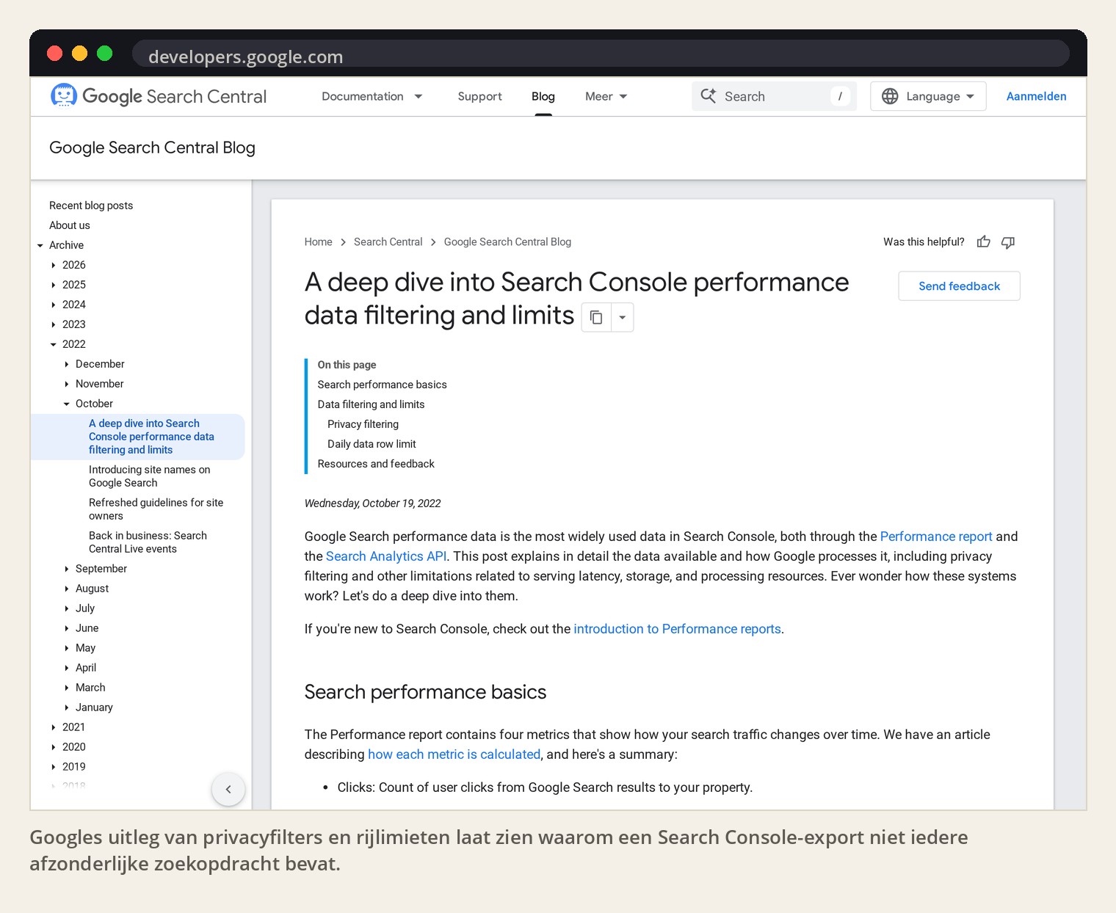Open 'Back in business: Search Central Live events'

click(x=148, y=542)
